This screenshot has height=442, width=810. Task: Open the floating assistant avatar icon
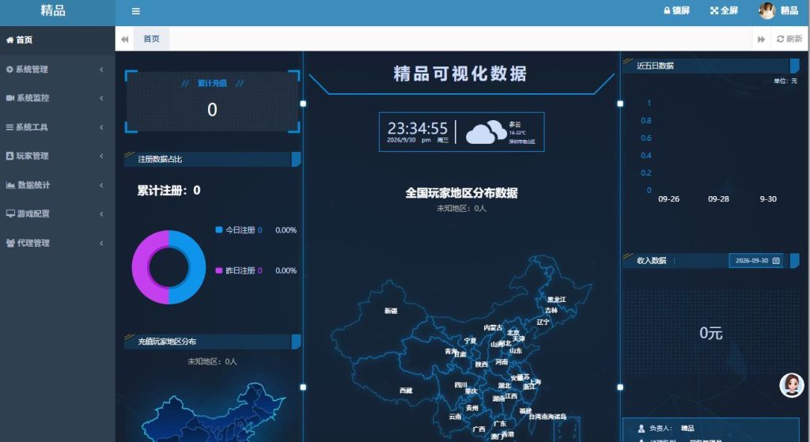[x=791, y=385]
